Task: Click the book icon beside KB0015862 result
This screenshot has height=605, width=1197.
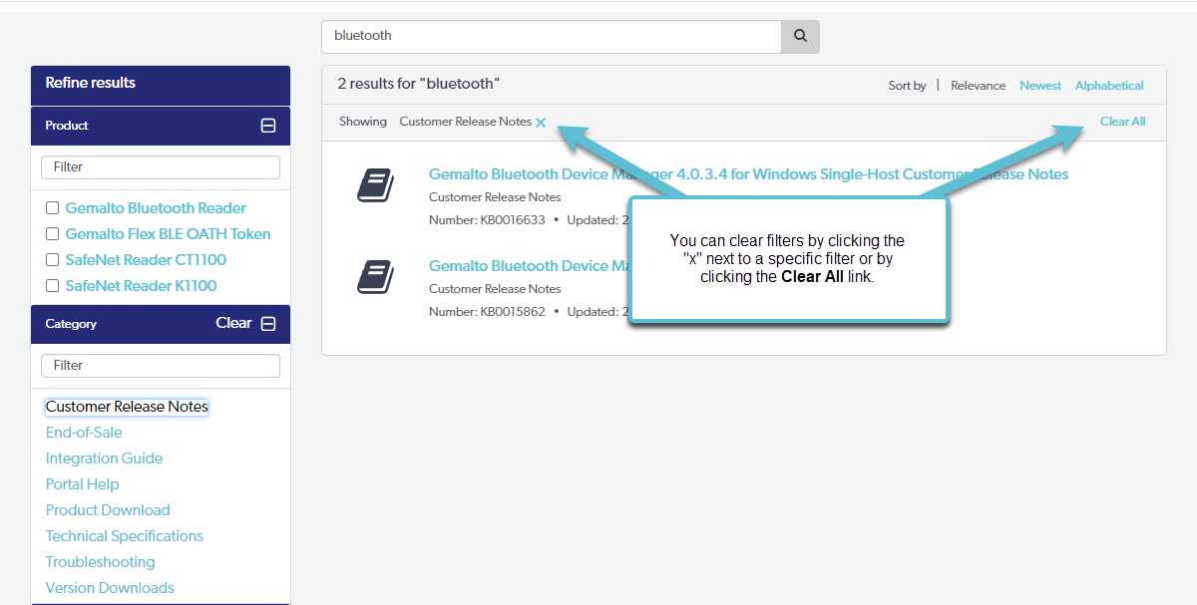Action: click(375, 277)
